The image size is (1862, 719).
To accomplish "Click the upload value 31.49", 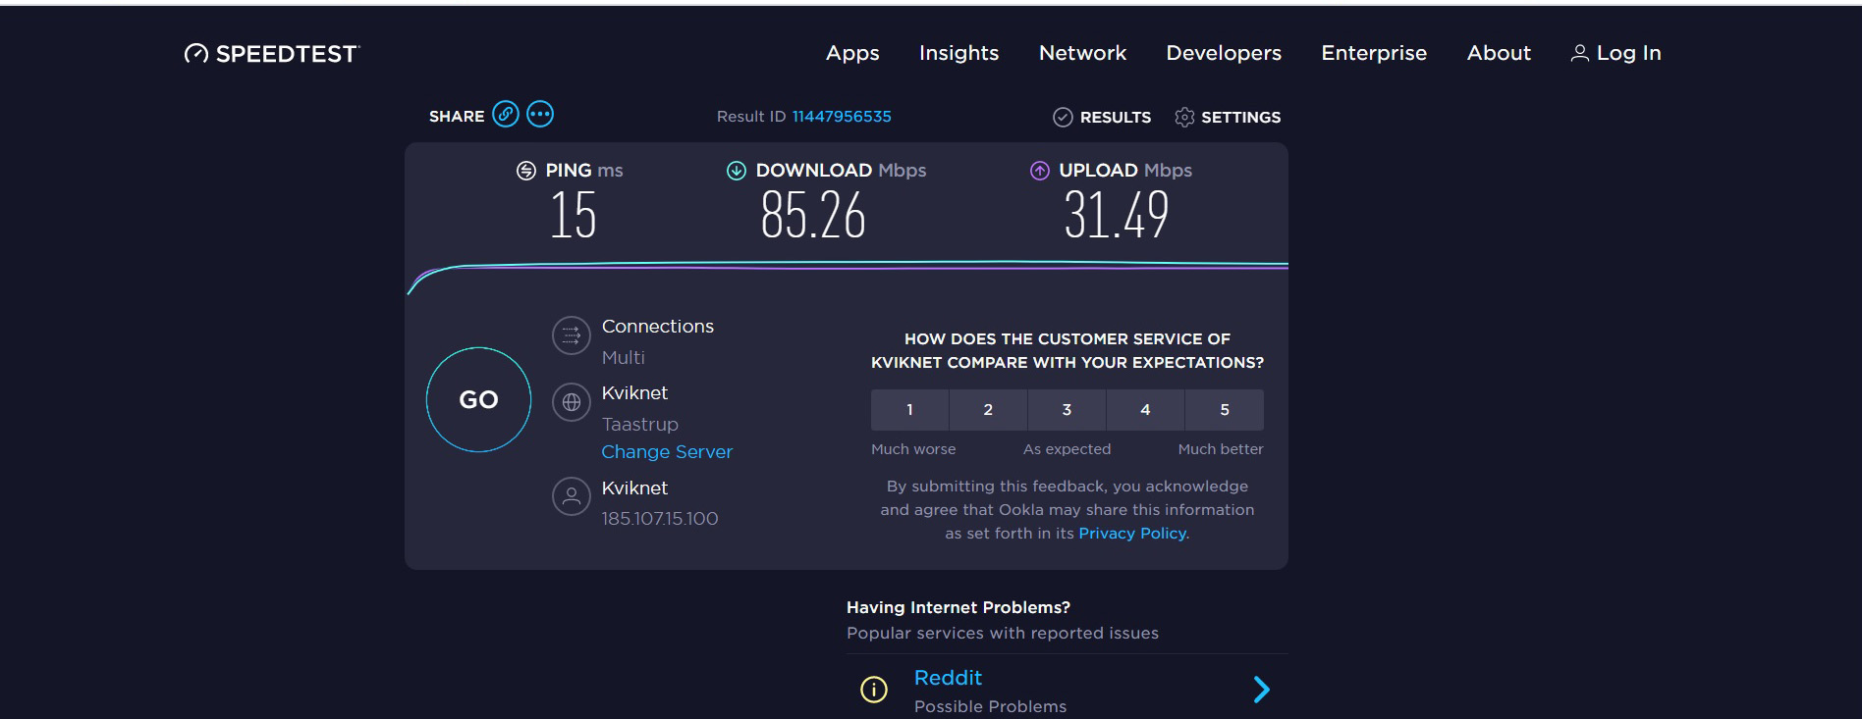I will click(1117, 216).
